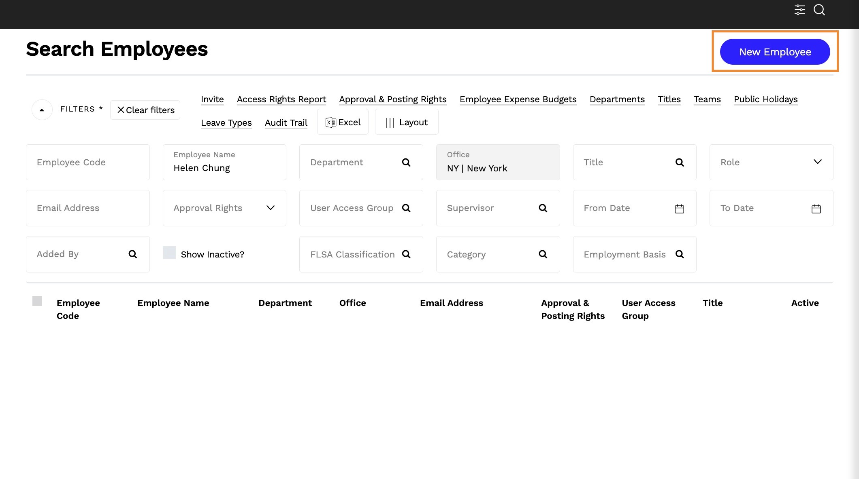
Task: Open the Invite link
Action: point(212,99)
